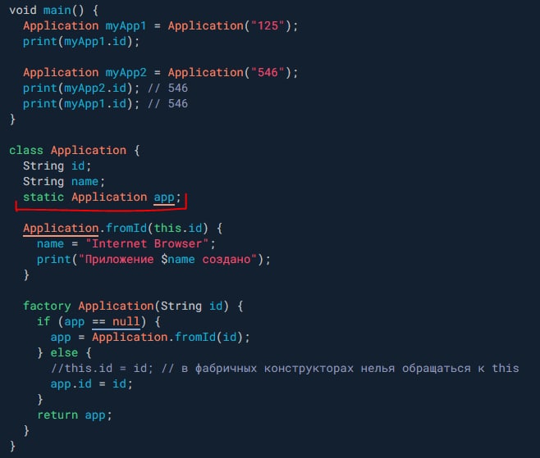The image size is (540, 458).
Task: Select 'myApp2' in the second declaration
Action: [x=126, y=73]
